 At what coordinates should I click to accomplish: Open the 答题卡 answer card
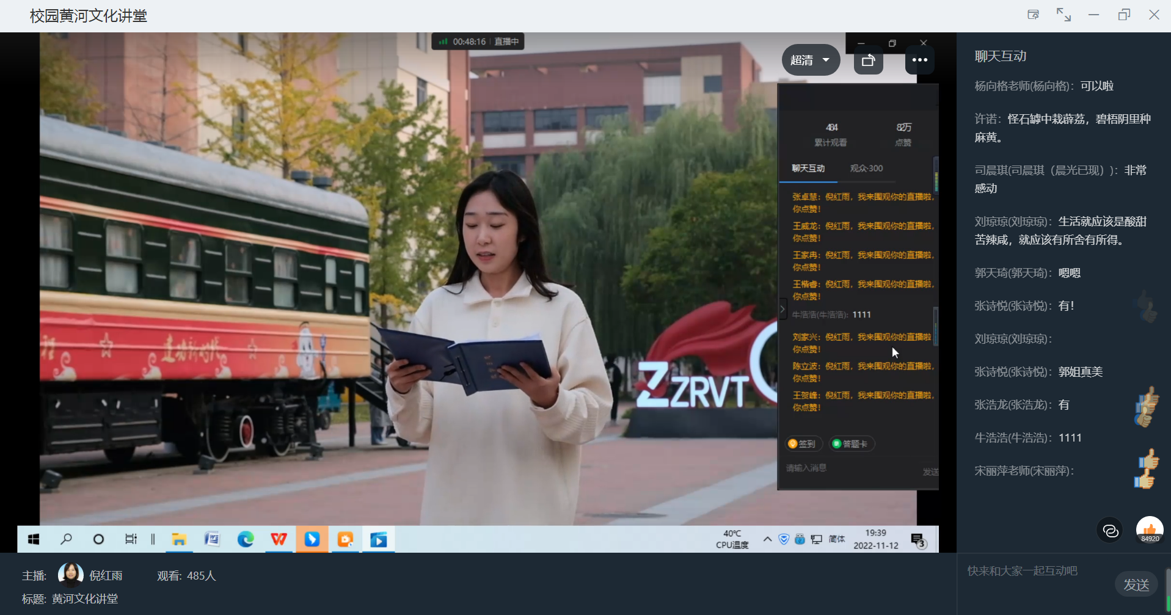coord(852,444)
